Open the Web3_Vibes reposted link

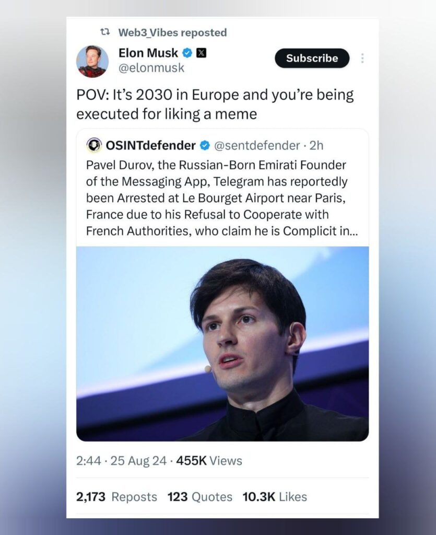point(172,32)
